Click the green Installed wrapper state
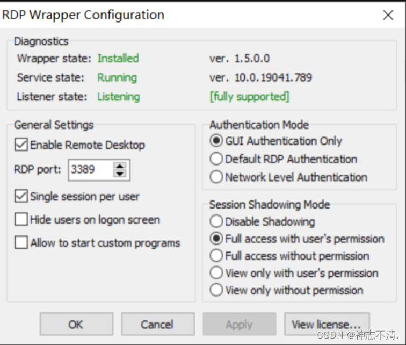 [x=118, y=58]
